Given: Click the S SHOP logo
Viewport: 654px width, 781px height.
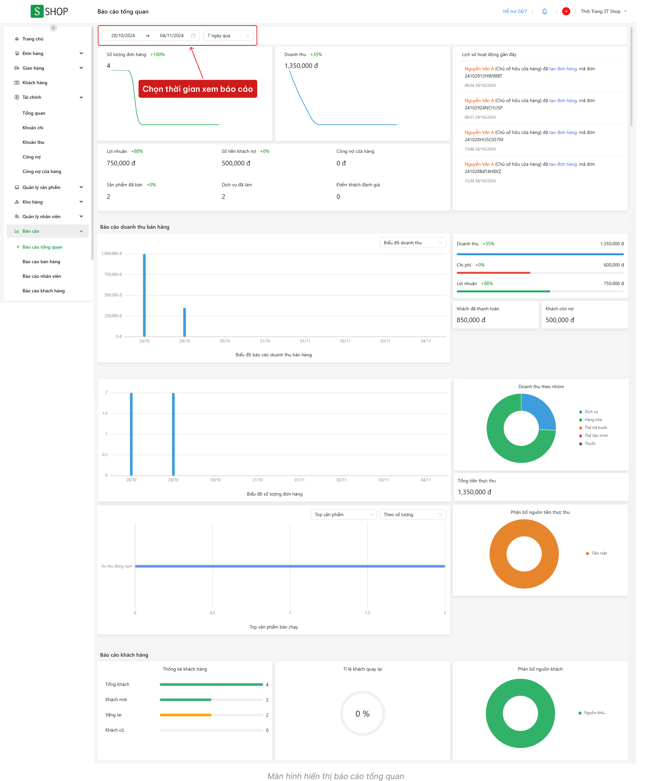Looking at the screenshot, I should pyautogui.click(x=49, y=11).
